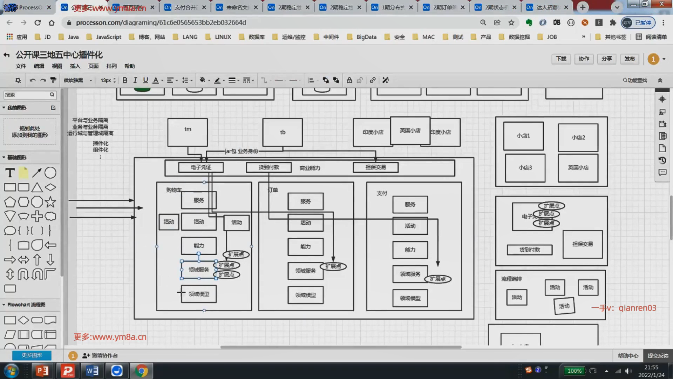Click the lock shape icon
673x379 pixels.
(x=349, y=80)
